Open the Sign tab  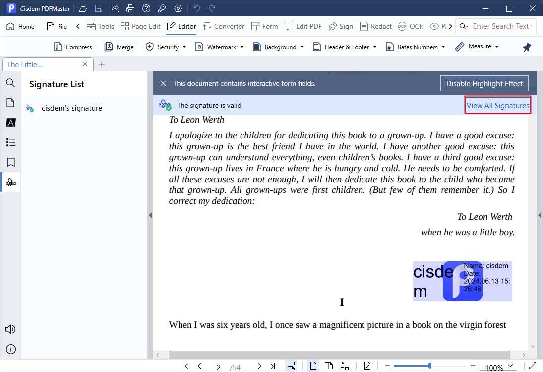pos(341,26)
